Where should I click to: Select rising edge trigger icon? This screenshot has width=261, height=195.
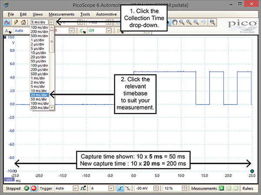click(x=120, y=188)
